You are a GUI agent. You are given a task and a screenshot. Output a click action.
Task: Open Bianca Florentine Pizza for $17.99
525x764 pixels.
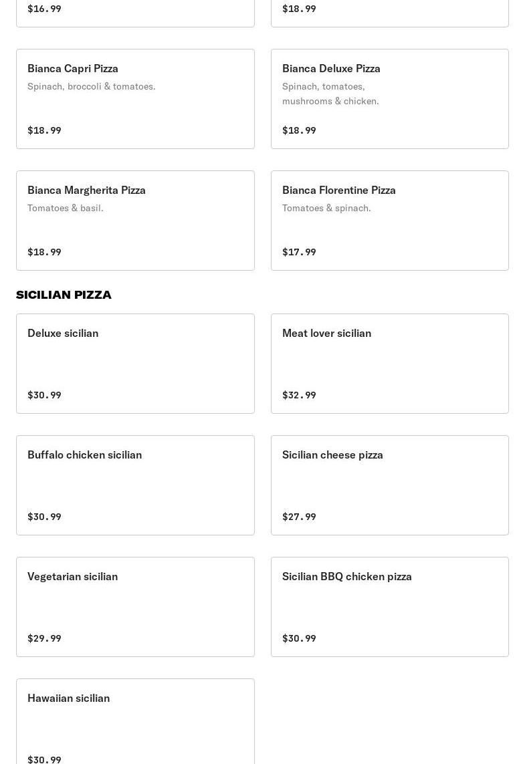[389, 221]
